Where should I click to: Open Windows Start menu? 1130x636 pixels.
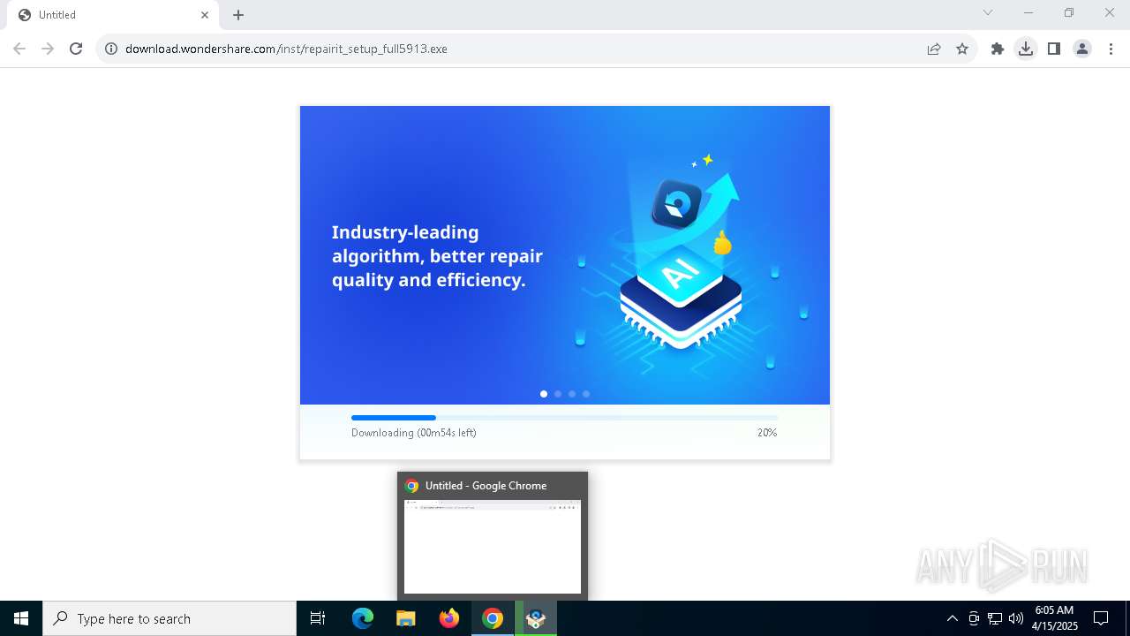21,618
